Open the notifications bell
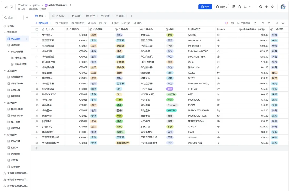The width and height of the screenshot is (290, 192). [x=245, y=7]
